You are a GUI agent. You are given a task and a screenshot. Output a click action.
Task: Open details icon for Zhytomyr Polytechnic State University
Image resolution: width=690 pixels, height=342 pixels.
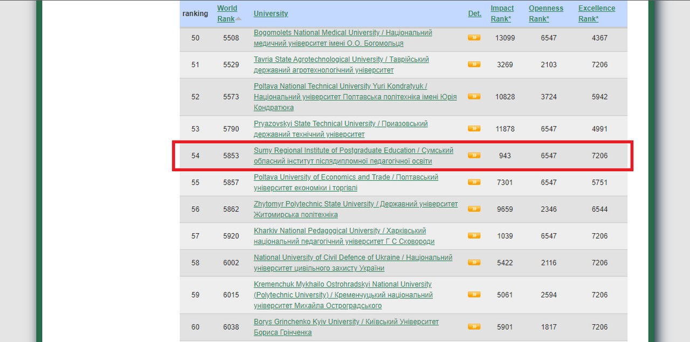point(474,209)
